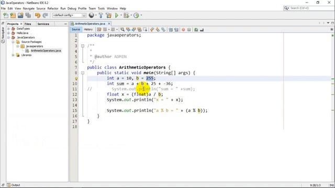The width and height of the screenshot is (335, 188).
Task: Stop macro recording from the editor toolbar
Action: tap(189, 30)
